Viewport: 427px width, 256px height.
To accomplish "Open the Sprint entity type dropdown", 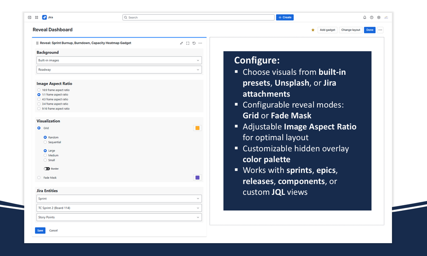I will [x=119, y=199].
